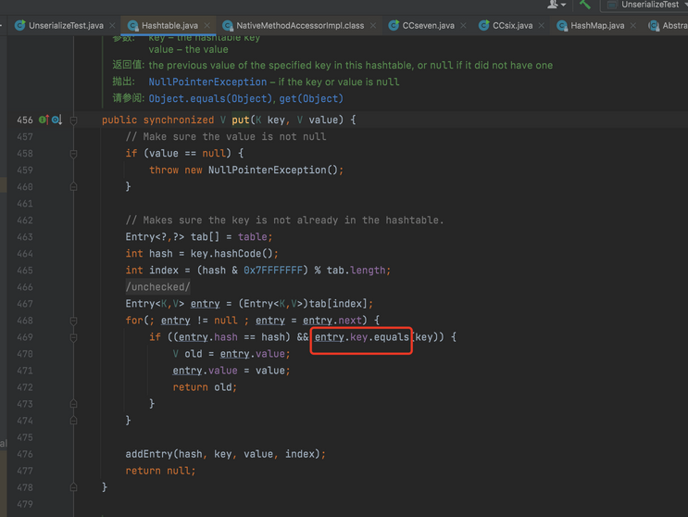Click 'return old;' on line 472
The image size is (688, 517).
coord(205,387)
